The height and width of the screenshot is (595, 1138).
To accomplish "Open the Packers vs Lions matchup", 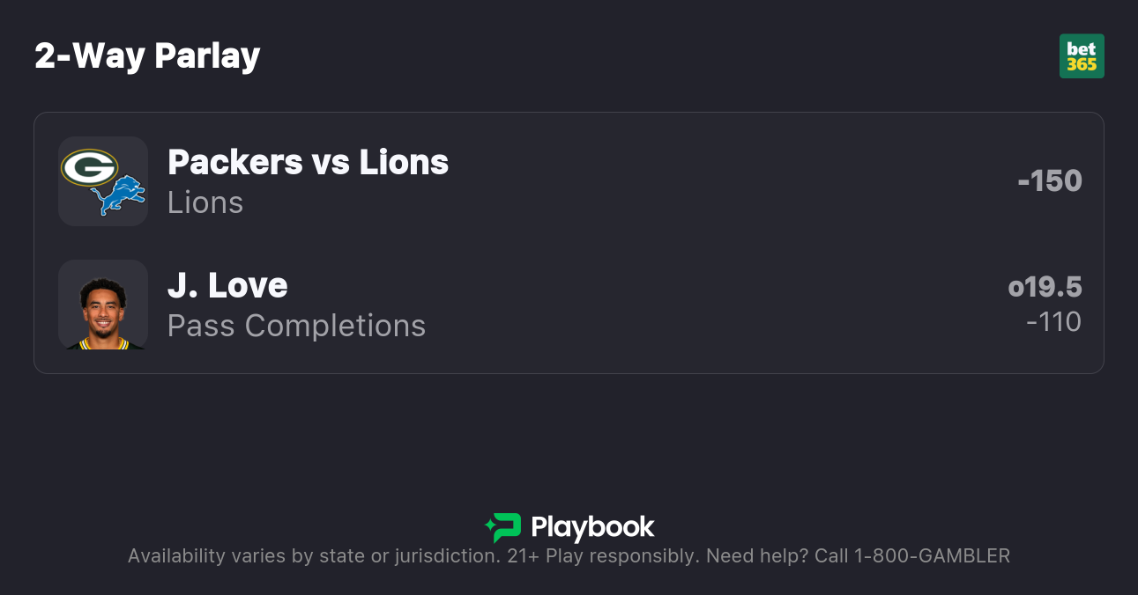I will point(308,162).
